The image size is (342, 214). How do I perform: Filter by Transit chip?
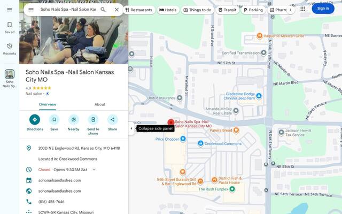tap(227, 10)
